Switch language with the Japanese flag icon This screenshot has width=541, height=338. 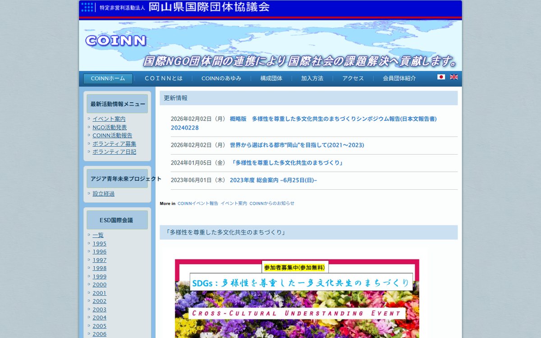pyautogui.click(x=441, y=77)
